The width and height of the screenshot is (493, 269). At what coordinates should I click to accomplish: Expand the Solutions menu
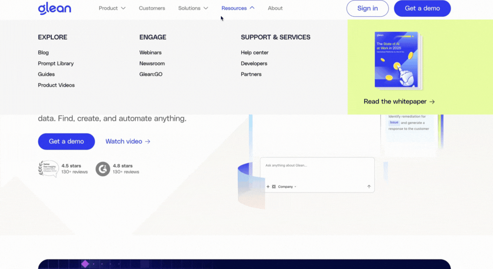[x=193, y=8]
